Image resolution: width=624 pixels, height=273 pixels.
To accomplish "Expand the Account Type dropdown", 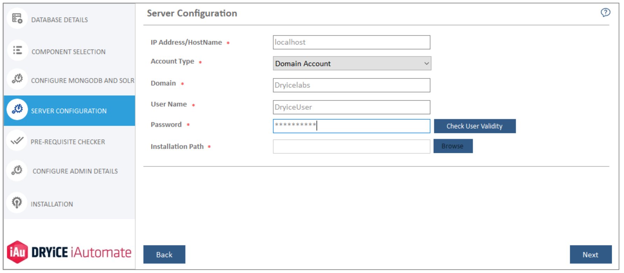I will [352, 64].
